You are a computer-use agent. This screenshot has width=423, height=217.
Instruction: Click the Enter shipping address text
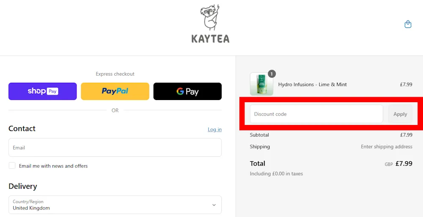[386, 147]
